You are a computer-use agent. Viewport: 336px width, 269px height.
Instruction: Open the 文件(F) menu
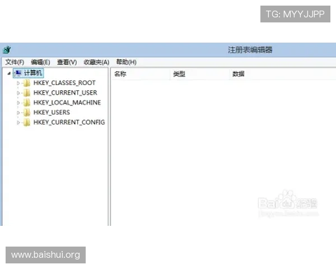tap(15, 62)
